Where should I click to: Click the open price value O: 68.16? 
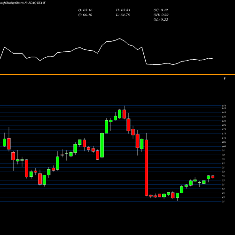[85, 10]
